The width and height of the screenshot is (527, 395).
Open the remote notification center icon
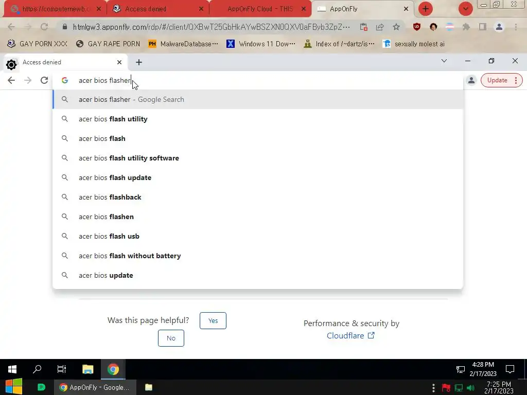point(510,369)
